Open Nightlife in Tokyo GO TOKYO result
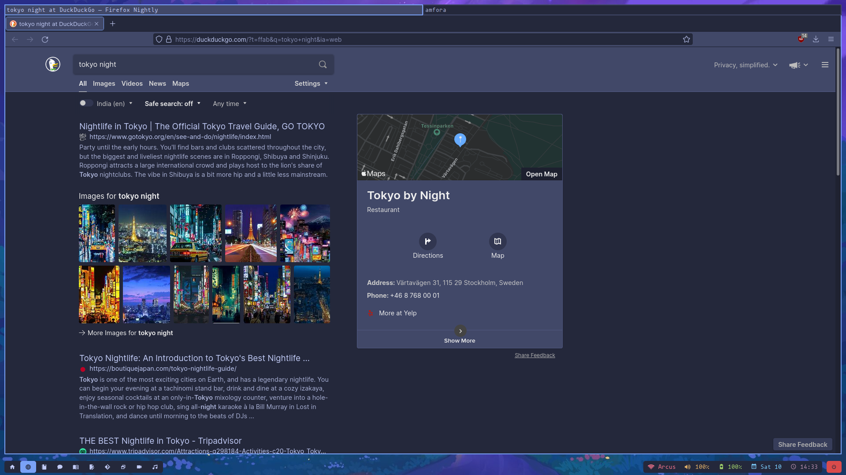The image size is (846, 475). pos(202,127)
